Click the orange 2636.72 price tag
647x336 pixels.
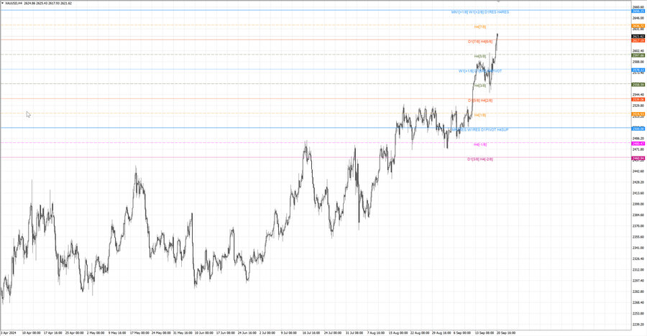(x=638, y=26)
